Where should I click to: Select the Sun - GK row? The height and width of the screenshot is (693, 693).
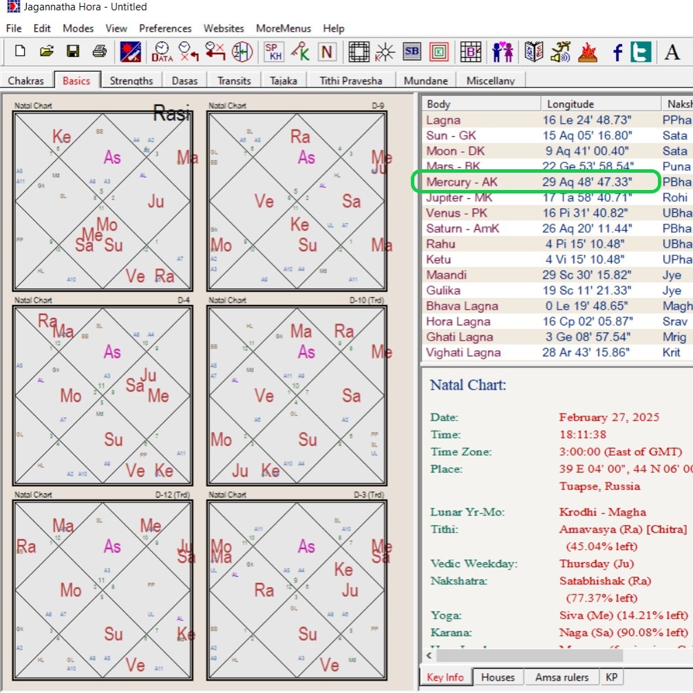pyautogui.click(x=557, y=136)
